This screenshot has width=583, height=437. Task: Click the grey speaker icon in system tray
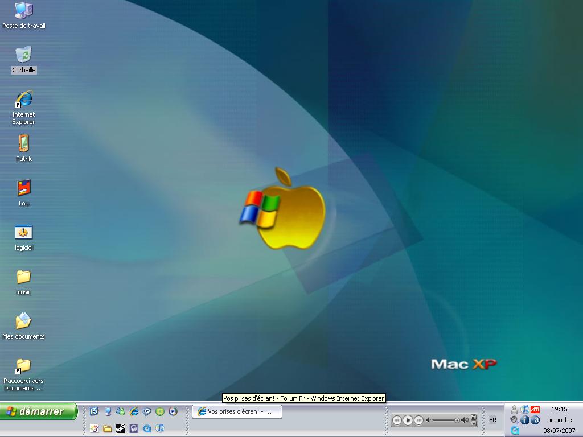click(514, 419)
